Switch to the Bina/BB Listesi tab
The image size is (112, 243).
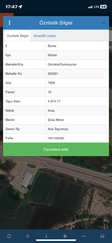point(45,36)
